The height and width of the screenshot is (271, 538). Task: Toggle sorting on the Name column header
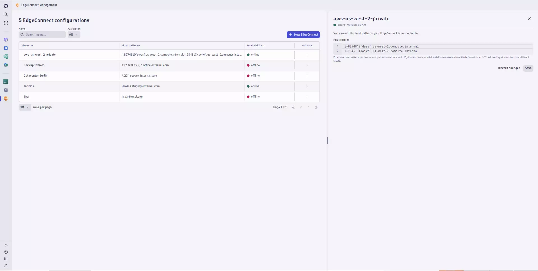click(27, 45)
